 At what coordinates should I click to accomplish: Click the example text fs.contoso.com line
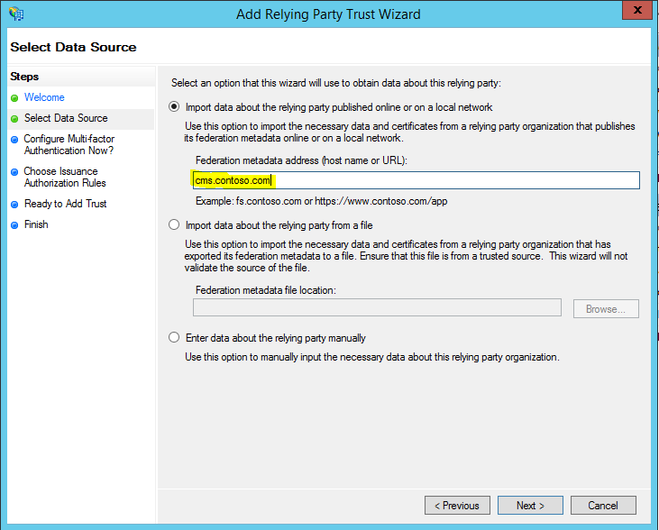(322, 201)
